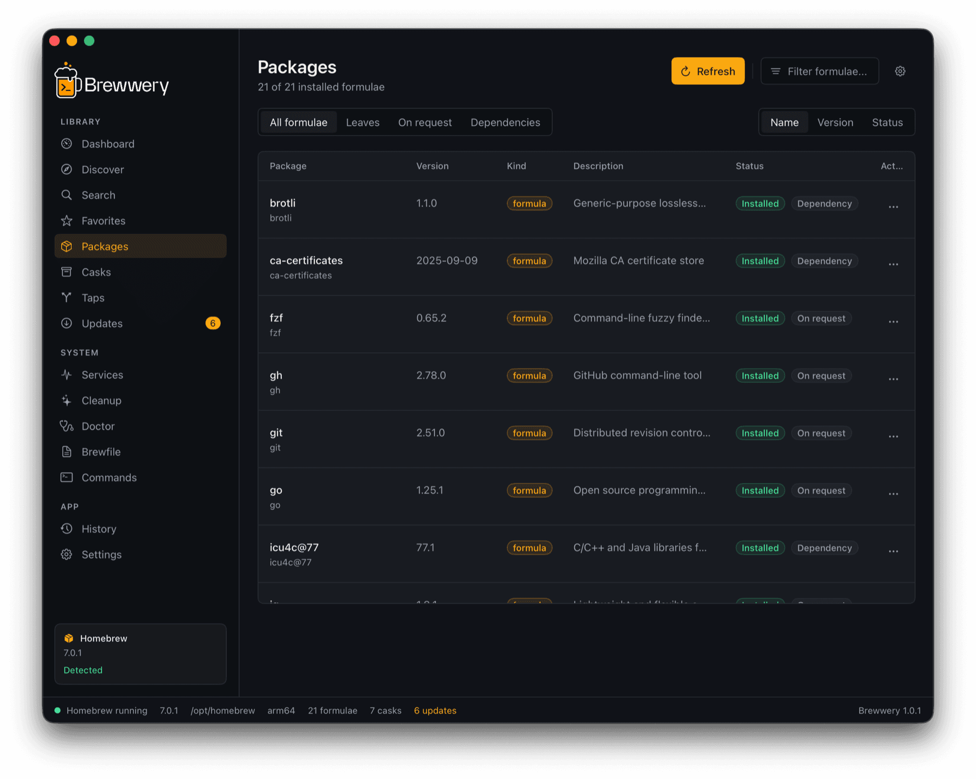Sort packages by Status
The image size is (976, 779).
point(887,123)
